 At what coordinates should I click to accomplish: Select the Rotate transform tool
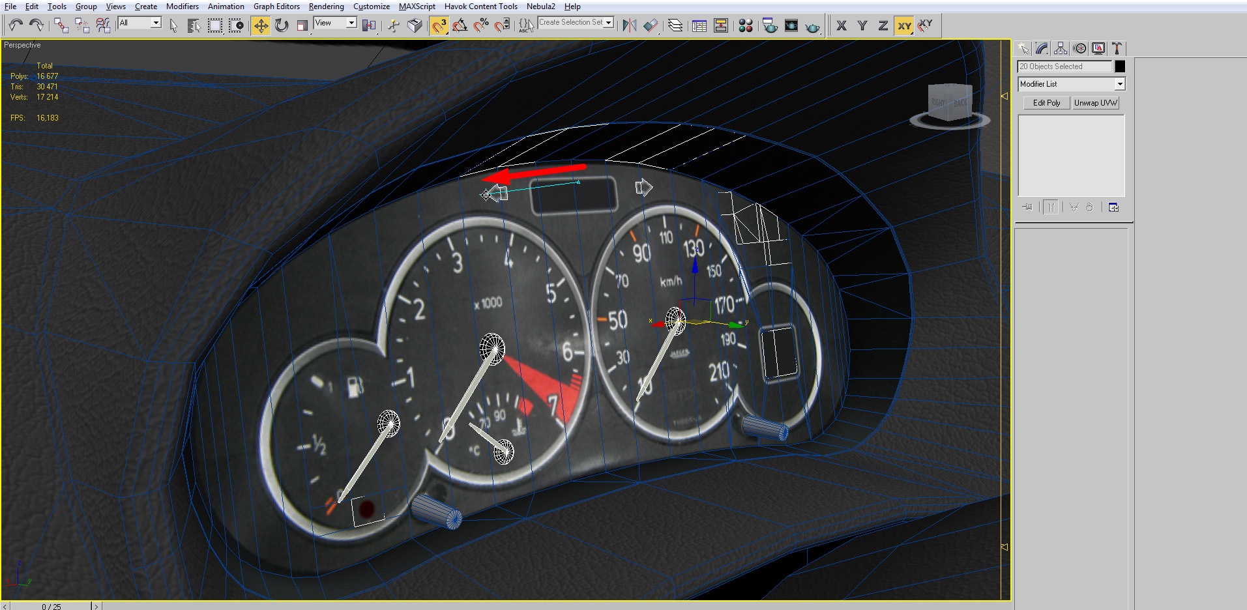282,25
